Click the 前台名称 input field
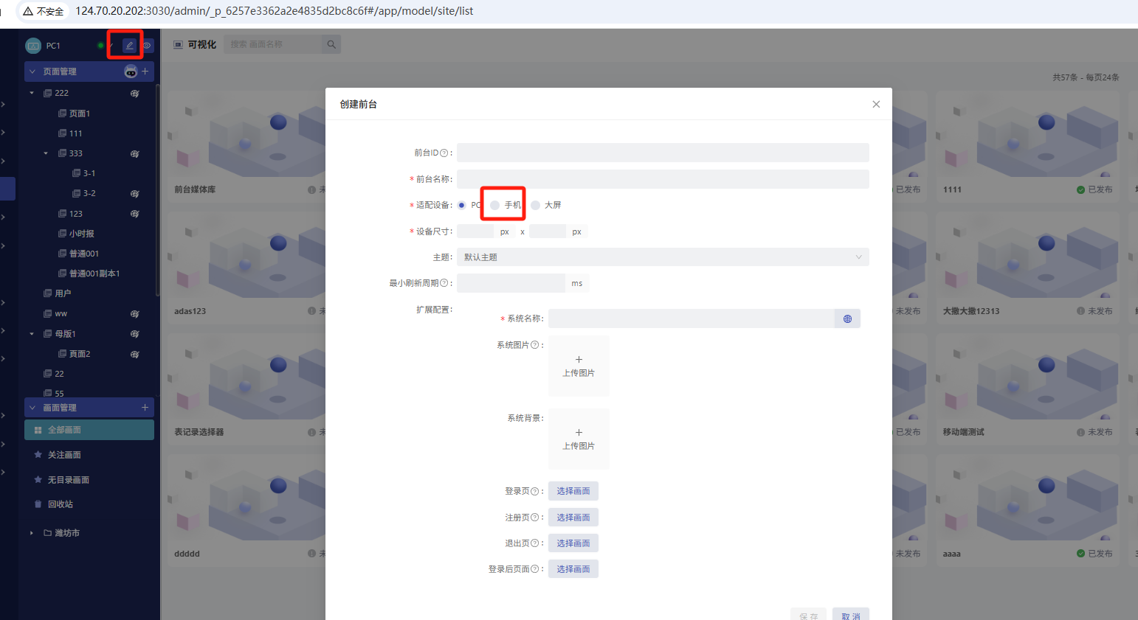 pos(662,179)
